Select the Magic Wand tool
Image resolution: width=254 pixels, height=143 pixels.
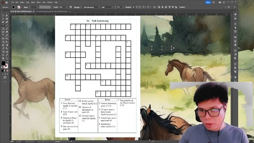click(x=3, y=19)
